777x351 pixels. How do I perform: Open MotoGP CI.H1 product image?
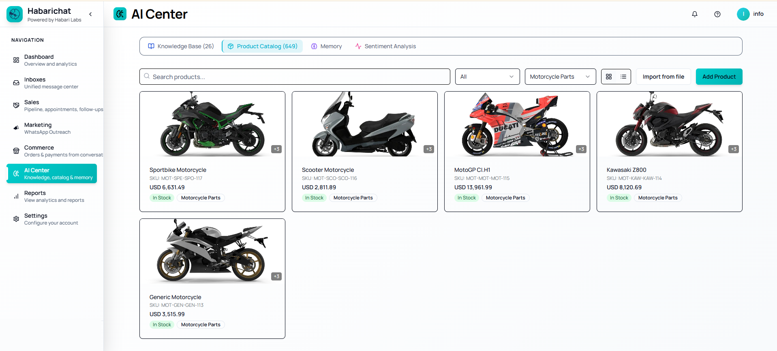517,124
